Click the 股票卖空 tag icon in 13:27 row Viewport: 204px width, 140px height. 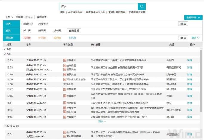coord(65,89)
